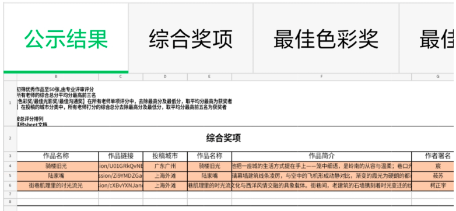Image resolution: width=456 pixels, height=211 pixels.
Task: Click description cell mentioning 岭南的从容与温柔
Action: (322, 166)
